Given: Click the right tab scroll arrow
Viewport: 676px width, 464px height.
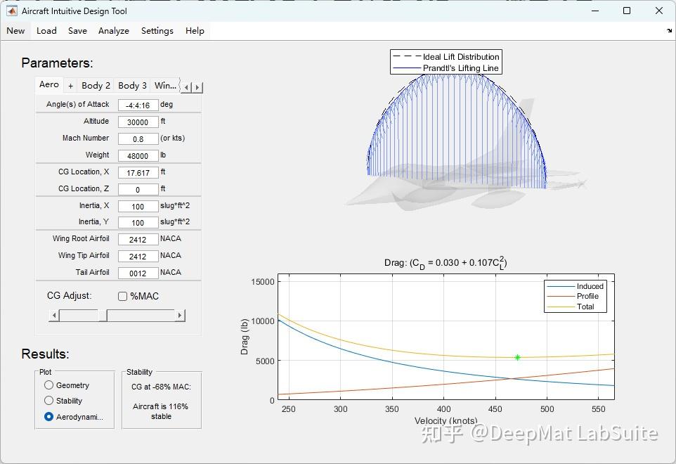Looking at the screenshot, I should coord(197,87).
